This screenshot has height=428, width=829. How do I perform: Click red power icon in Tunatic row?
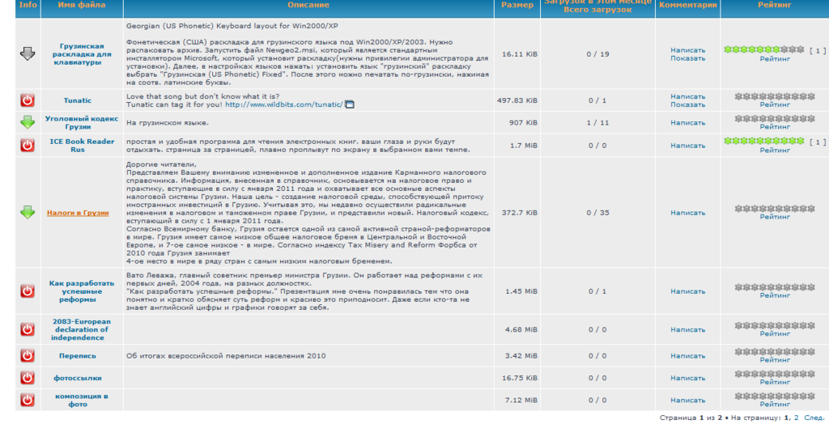(x=28, y=100)
